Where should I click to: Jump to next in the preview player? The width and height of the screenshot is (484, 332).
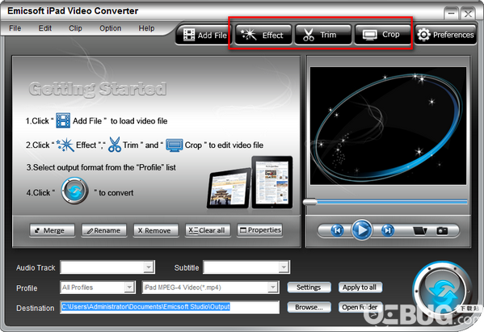[x=388, y=230]
